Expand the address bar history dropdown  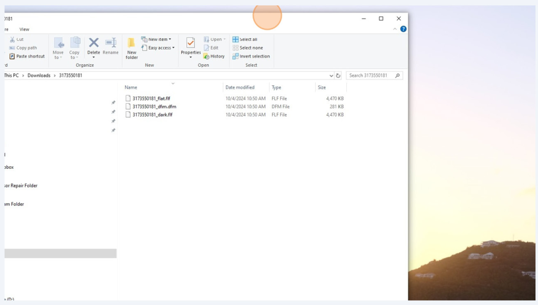click(x=331, y=76)
